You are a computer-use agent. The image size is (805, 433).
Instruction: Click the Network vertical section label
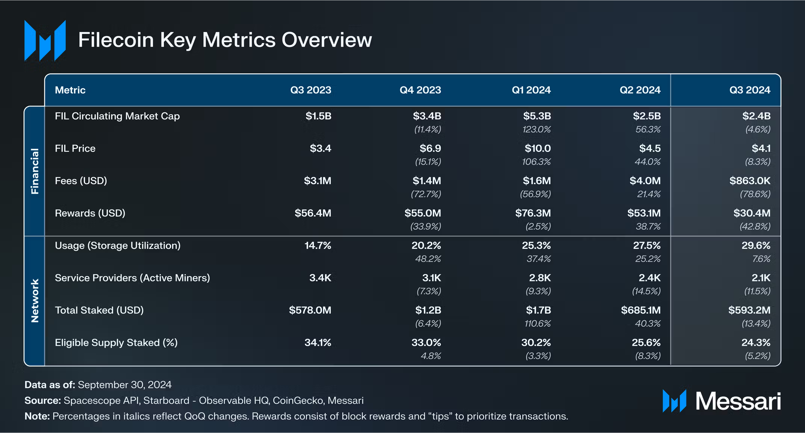click(35, 301)
